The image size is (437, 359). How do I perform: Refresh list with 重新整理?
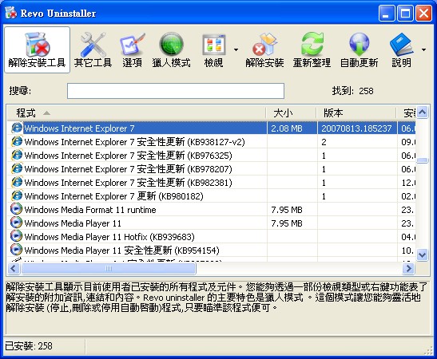pos(312,49)
